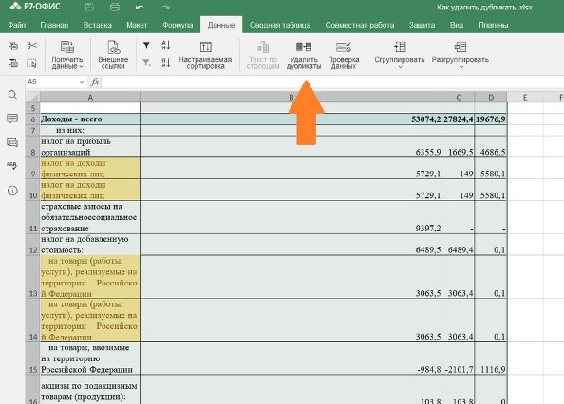Open the Сводная таблица tab
Image resolution: width=564 pixels, height=404 pixels.
click(x=280, y=25)
